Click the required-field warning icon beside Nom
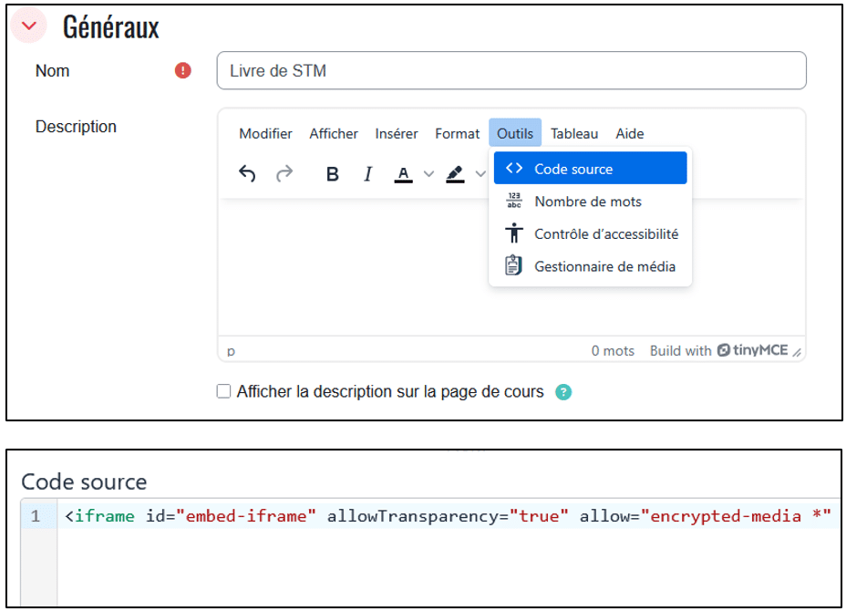Screen dimensions: 846x611 pos(183,71)
